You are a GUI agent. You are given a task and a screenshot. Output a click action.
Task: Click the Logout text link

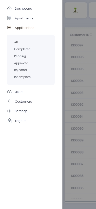(x=20, y=121)
